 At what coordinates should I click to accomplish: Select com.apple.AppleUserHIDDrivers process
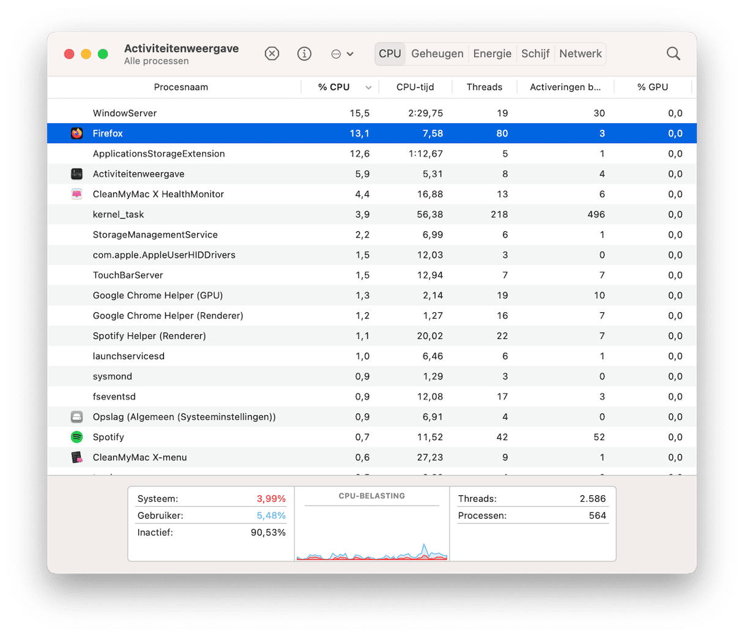tap(372, 255)
